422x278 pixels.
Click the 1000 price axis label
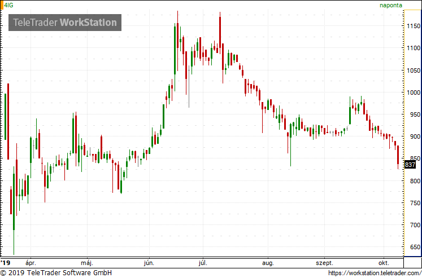point(414,92)
